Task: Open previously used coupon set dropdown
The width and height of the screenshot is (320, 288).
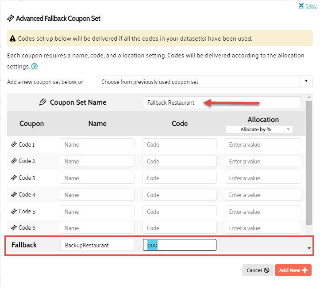Action: [205, 82]
